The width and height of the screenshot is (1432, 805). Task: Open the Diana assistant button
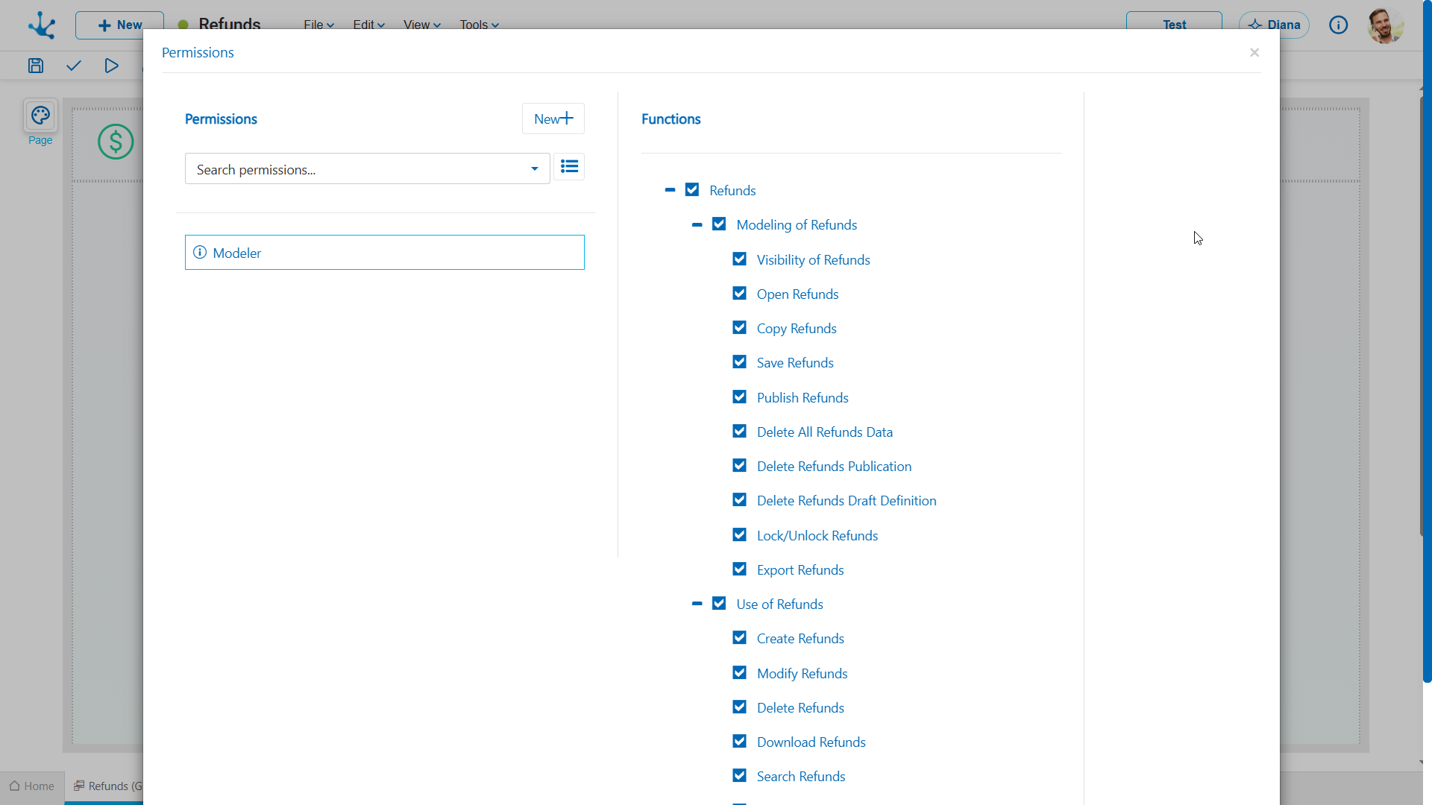[1274, 25]
